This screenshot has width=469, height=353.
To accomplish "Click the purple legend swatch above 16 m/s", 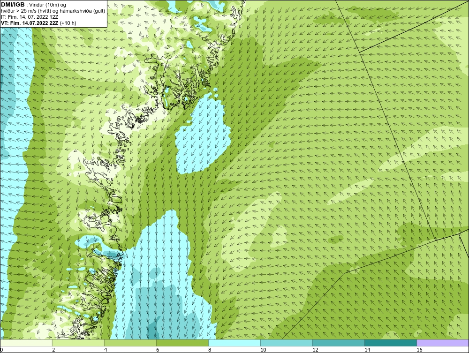I will 443,343.
